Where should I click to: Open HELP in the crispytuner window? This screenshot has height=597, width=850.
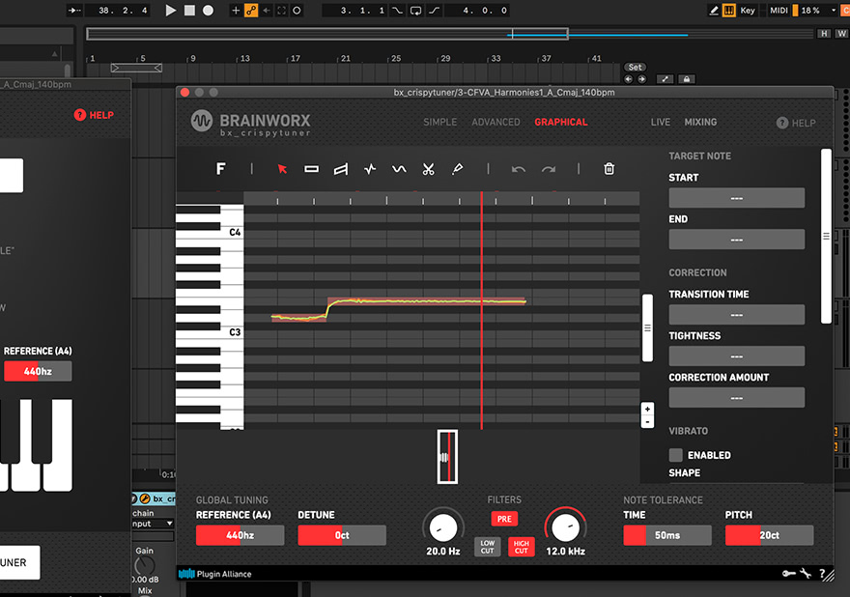pyautogui.click(x=796, y=123)
